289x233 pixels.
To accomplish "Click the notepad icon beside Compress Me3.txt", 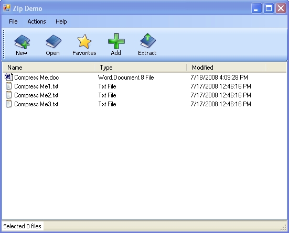I will coord(9,104).
